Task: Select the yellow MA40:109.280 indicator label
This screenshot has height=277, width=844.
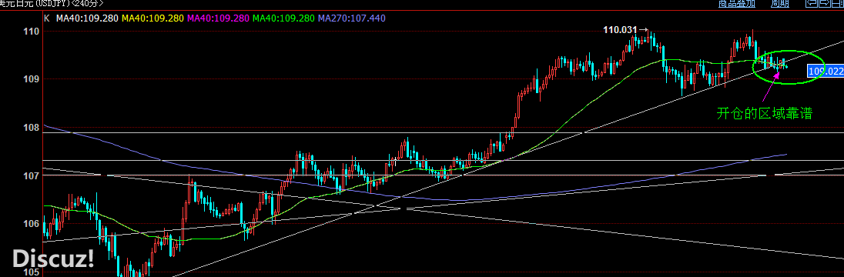Action: coord(153,18)
